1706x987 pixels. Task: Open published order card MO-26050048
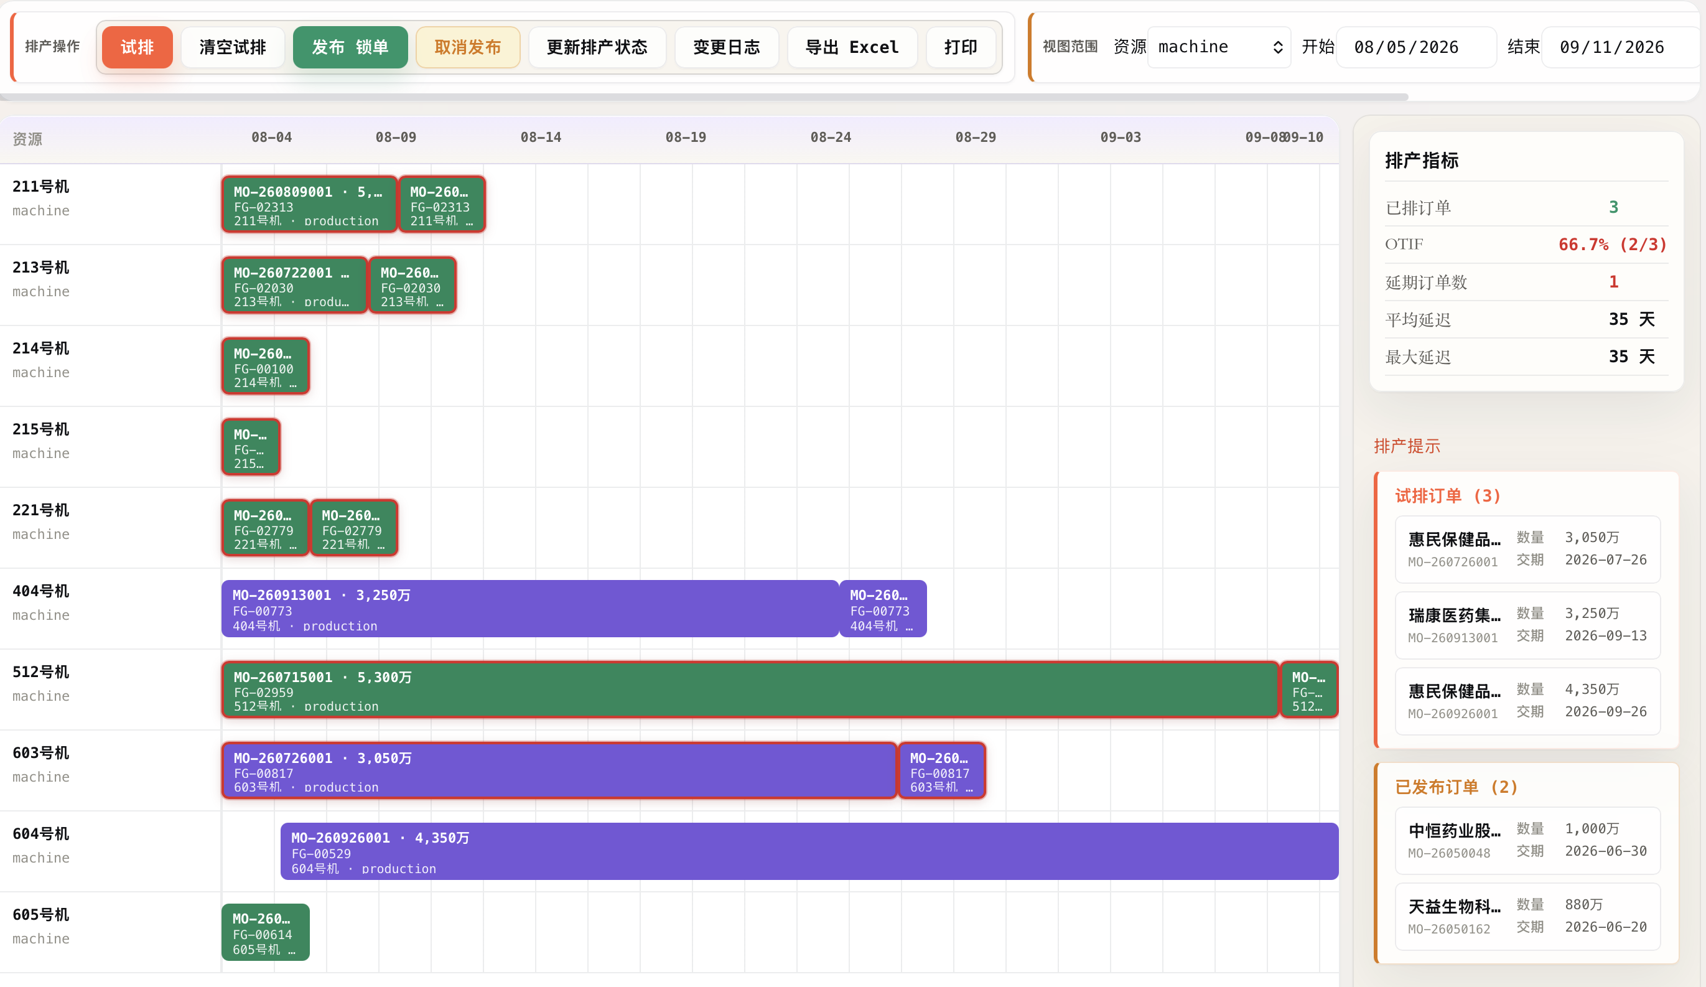coord(1527,840)
